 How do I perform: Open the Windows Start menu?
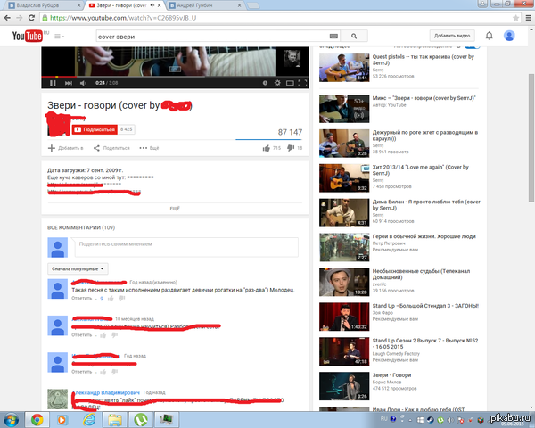click(12, 419)
